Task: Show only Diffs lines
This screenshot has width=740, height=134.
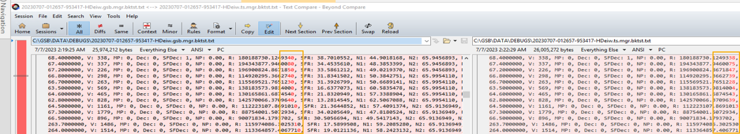Action: pos(100,28)
